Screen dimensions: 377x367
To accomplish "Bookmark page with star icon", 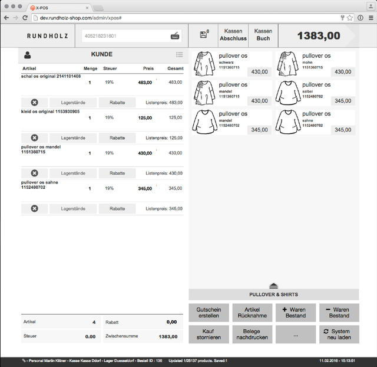I will pos(350,18).
